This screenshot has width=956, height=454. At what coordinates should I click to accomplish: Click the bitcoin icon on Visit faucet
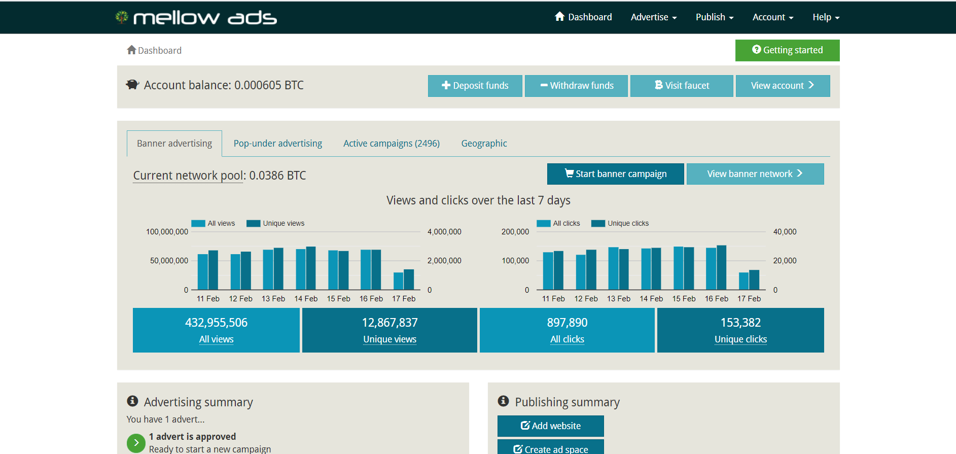[x=659, y=85]
